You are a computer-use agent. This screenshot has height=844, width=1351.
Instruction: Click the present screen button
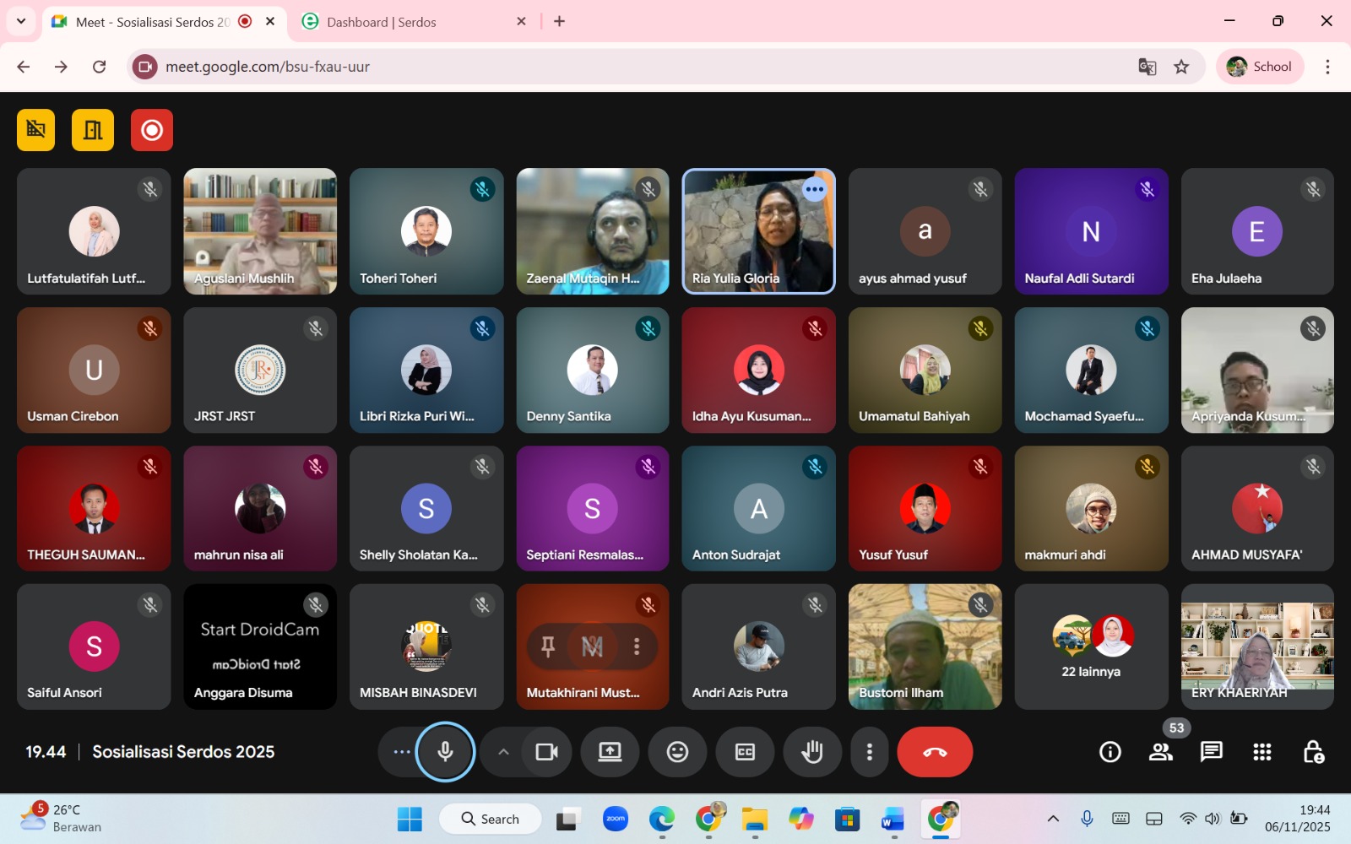(x=610, y=751)
